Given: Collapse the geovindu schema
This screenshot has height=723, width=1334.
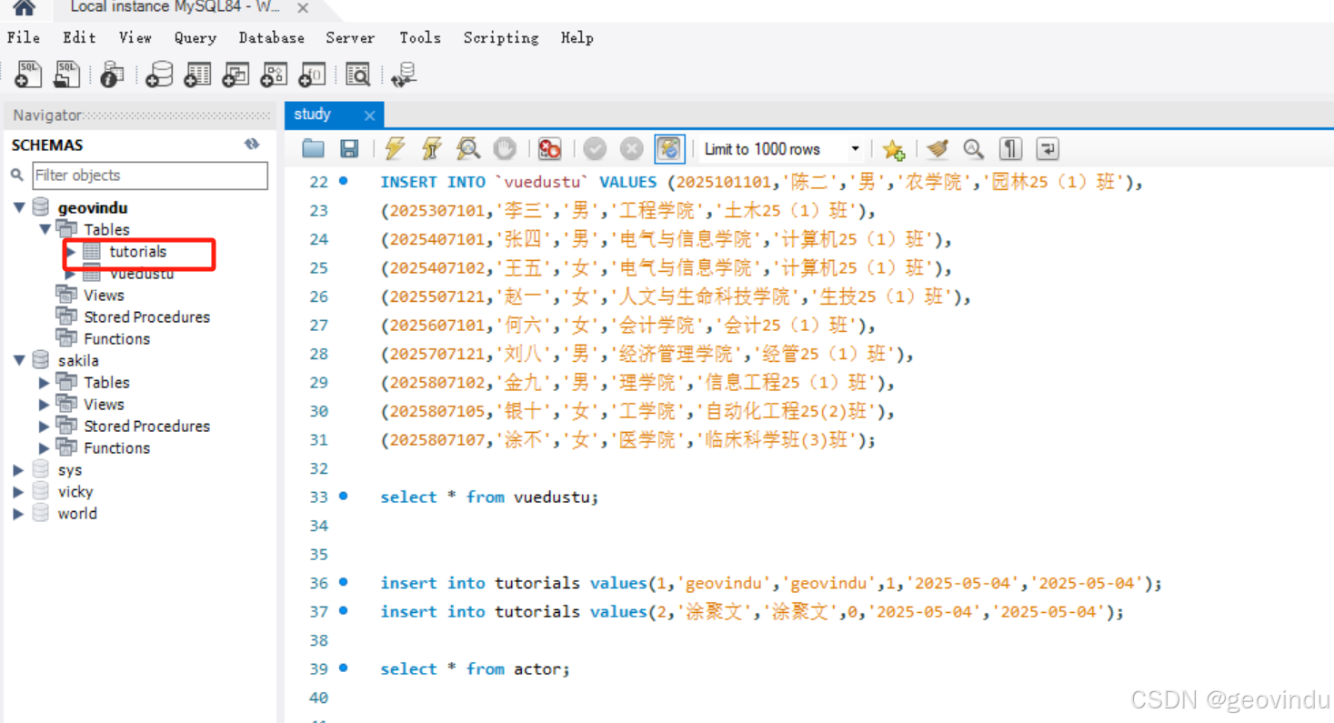Looking at the screenshot, I should pos(20,206).
